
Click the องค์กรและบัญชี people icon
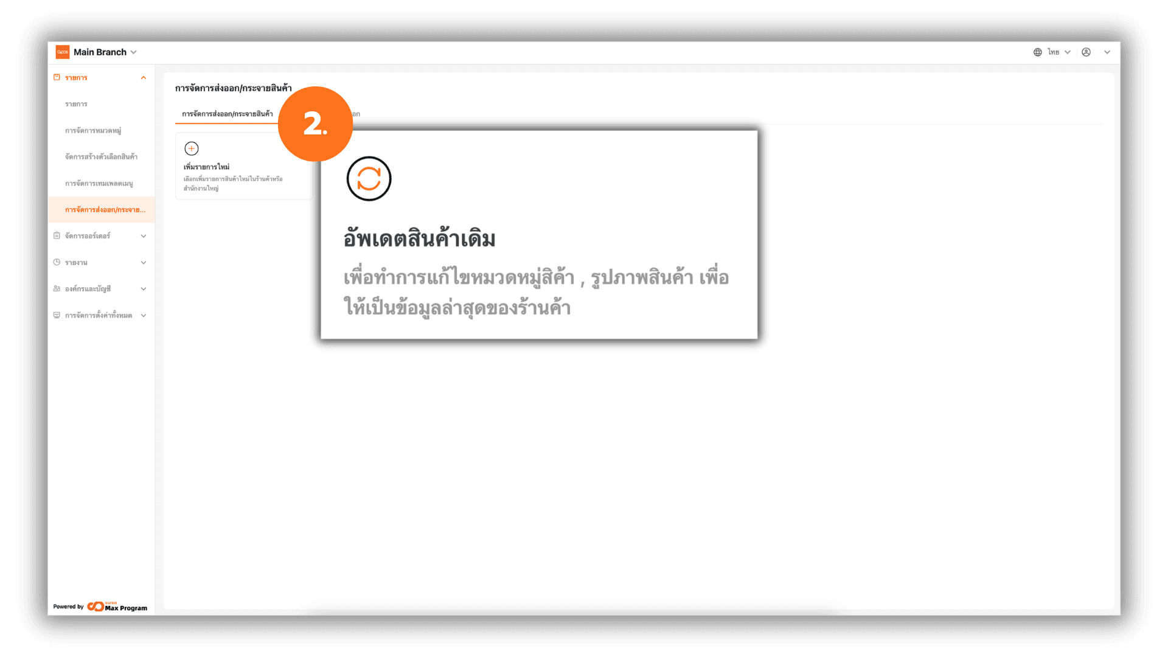tap(57, 288)
